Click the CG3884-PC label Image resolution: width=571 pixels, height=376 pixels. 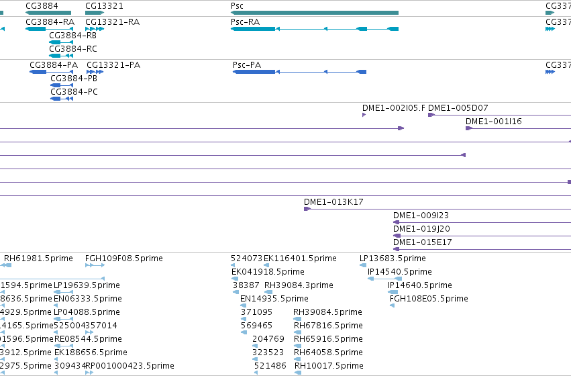point(74,92)
